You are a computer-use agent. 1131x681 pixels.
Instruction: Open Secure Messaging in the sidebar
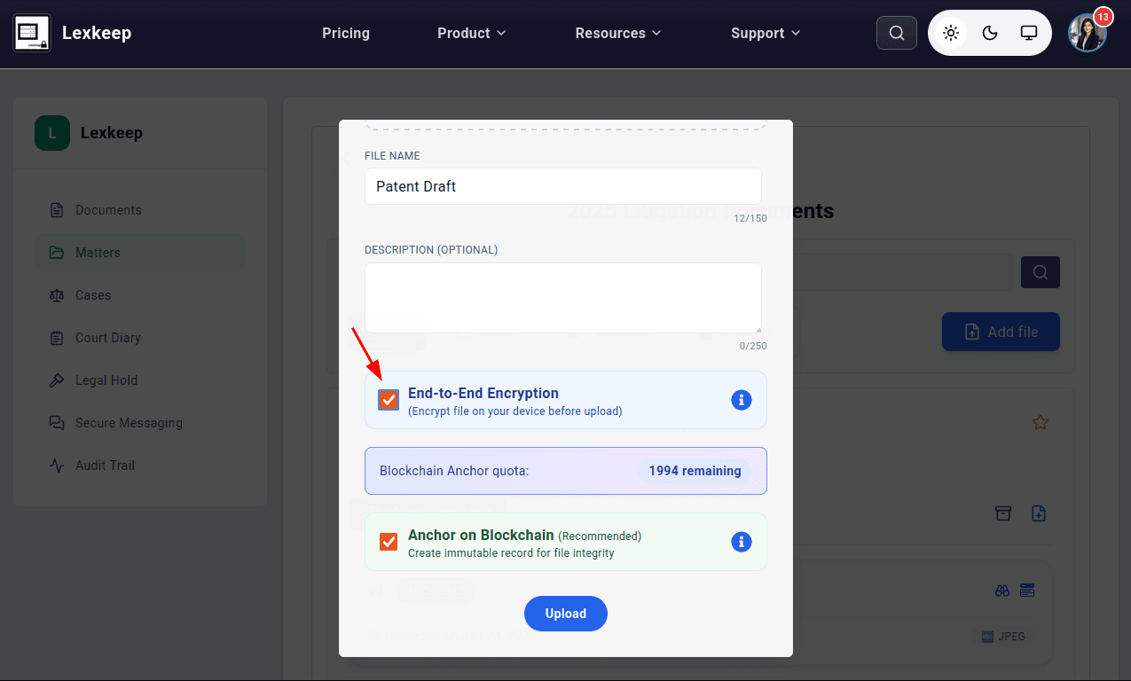click(140, 423)
